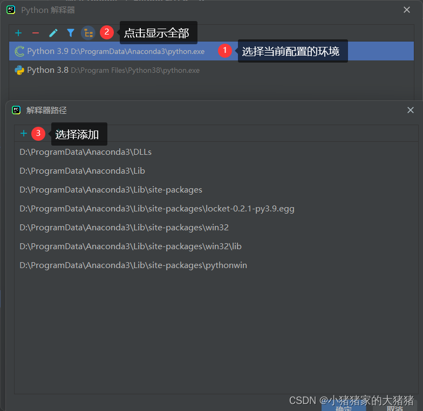Image resolution: width=423 pixels, height=411 pixels.
Task: Select the Python 3.9 Anaconda3 interpreter row
Action: click(x=211, y=51)
